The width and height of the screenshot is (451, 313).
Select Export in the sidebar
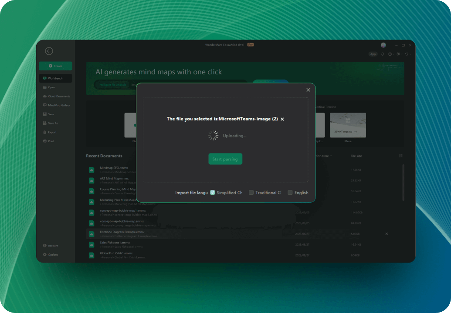click(50, 132)
